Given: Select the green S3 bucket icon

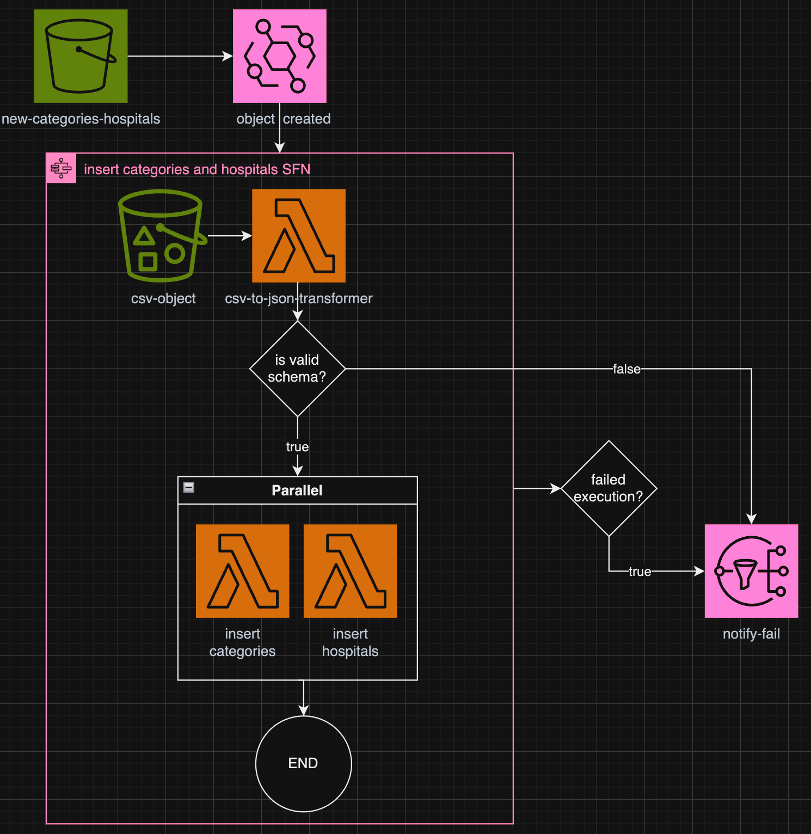Looking at the screenshot, I should (81, 56).
